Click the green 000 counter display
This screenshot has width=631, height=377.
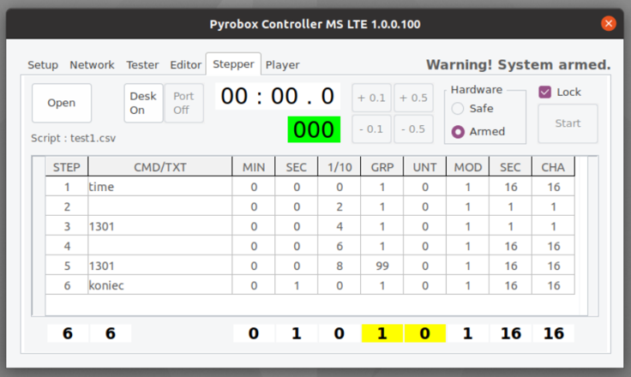tap(314, 129)
